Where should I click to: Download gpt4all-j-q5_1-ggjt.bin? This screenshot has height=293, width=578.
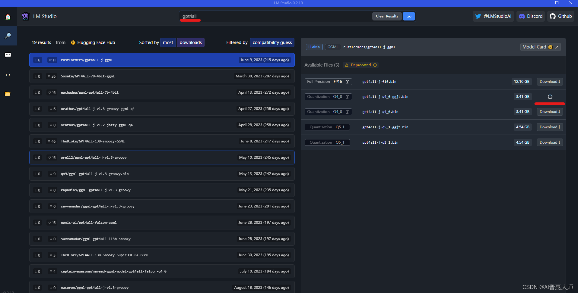coord(550,127)
